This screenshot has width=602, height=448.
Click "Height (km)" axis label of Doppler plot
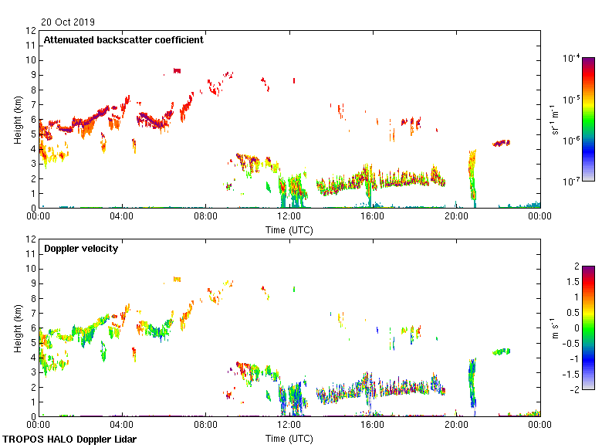[18, 328]
